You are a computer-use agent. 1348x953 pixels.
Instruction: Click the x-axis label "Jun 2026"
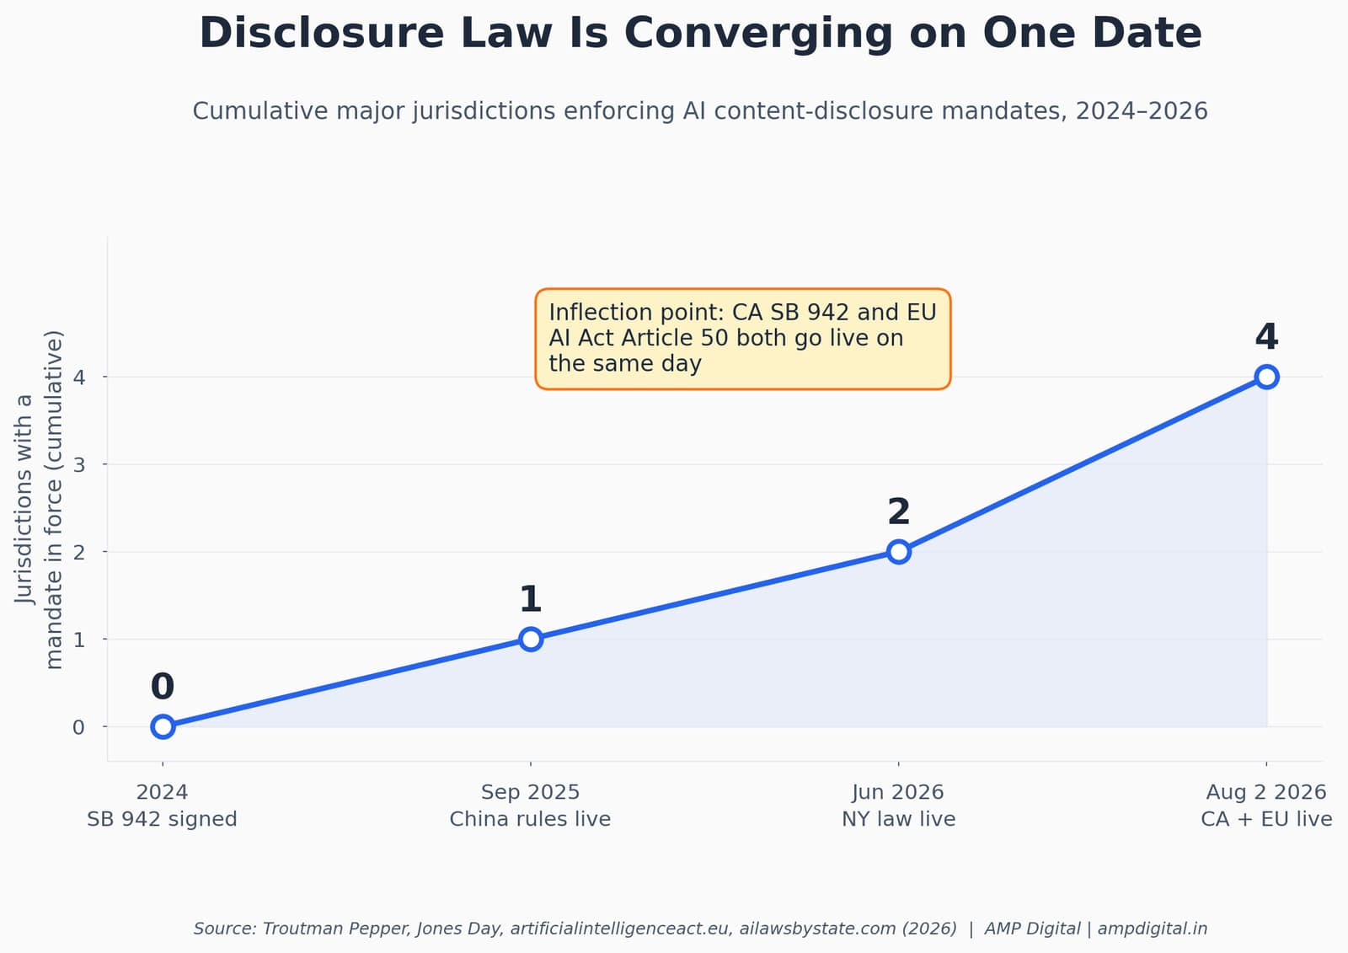coord(898,793)
